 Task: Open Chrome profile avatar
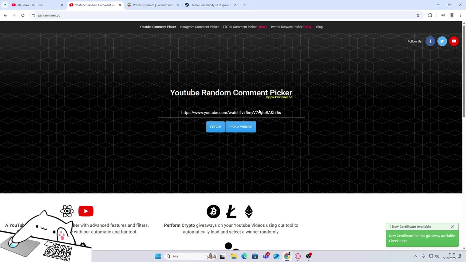tap(452, 15)
